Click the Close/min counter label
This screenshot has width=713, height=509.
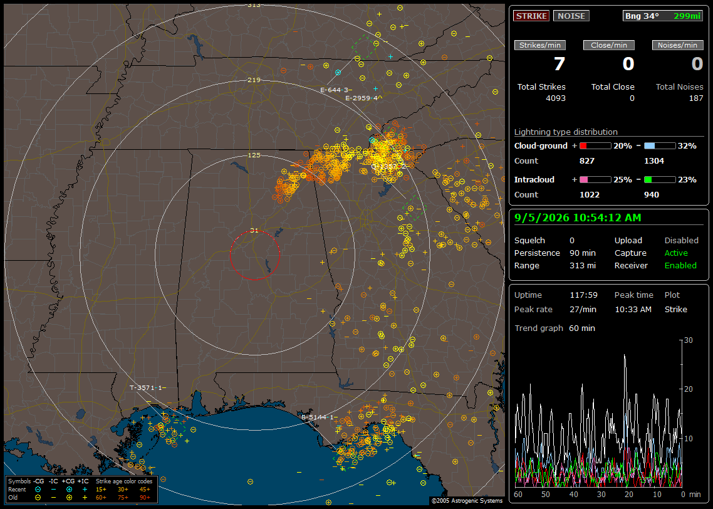coord(609,45)
